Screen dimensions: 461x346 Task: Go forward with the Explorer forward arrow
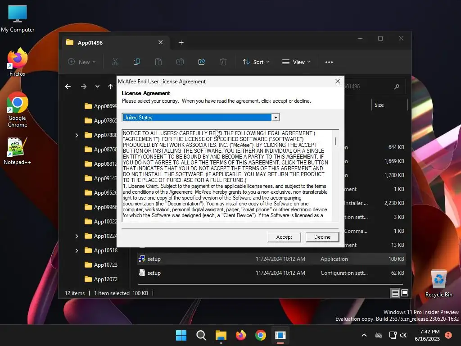click(83, 86)
